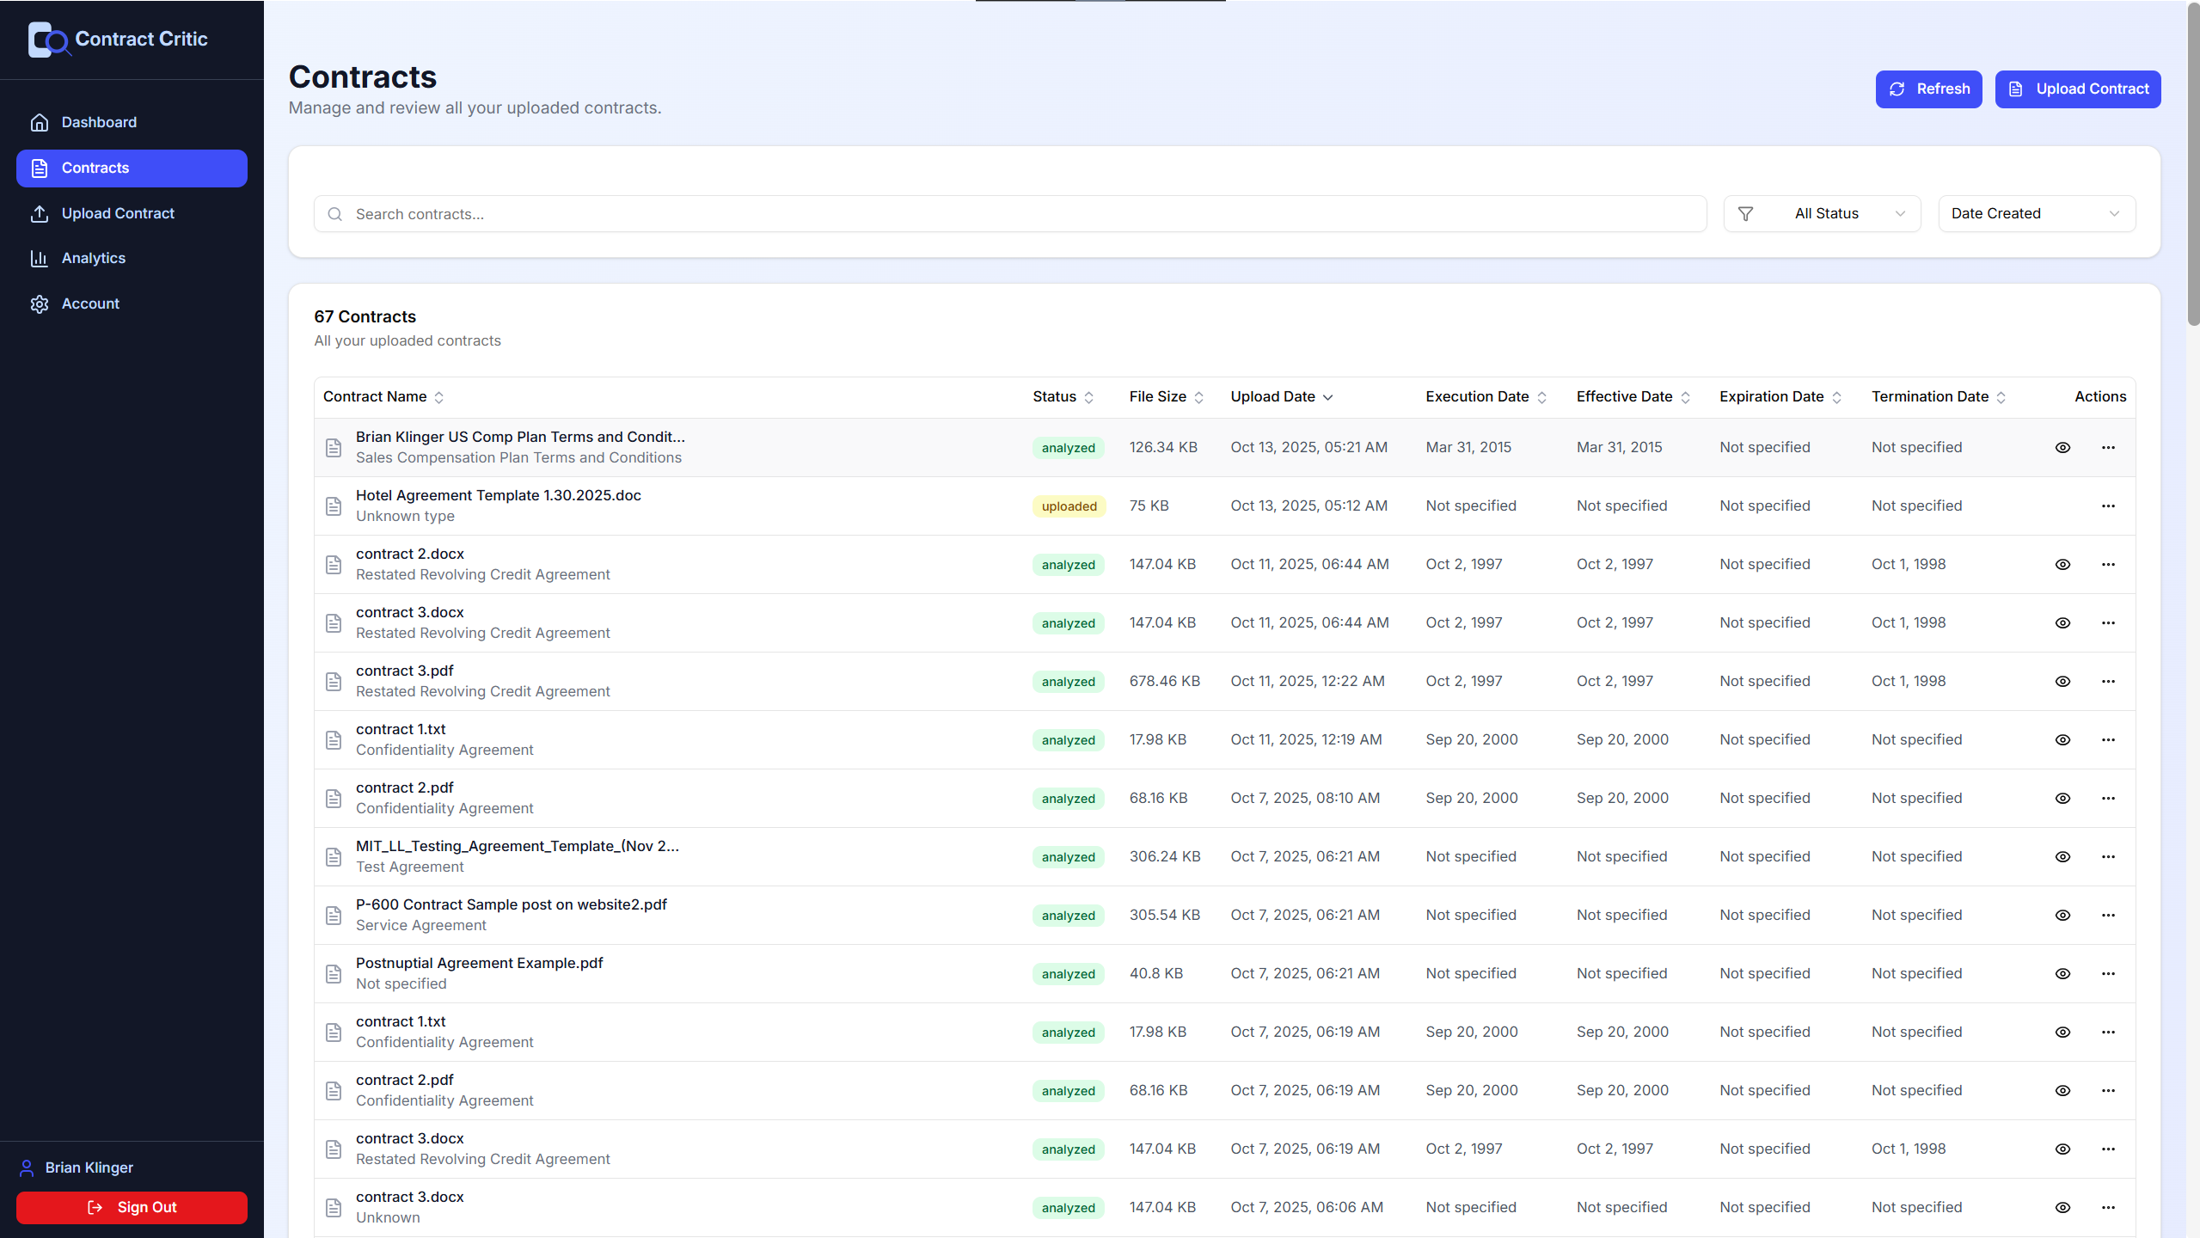
Task: Click the search magnifier icon in the search bar
Action: [x=335, y=213]
